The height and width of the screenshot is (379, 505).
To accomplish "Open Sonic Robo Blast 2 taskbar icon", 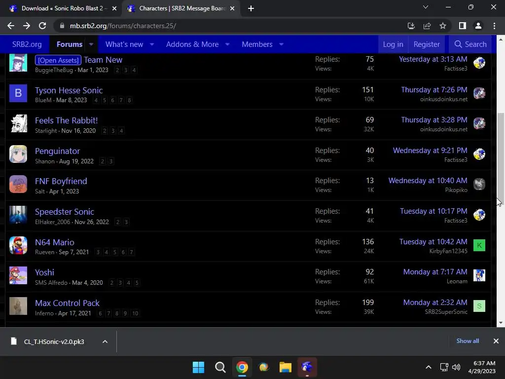I will tap(307, 367).
